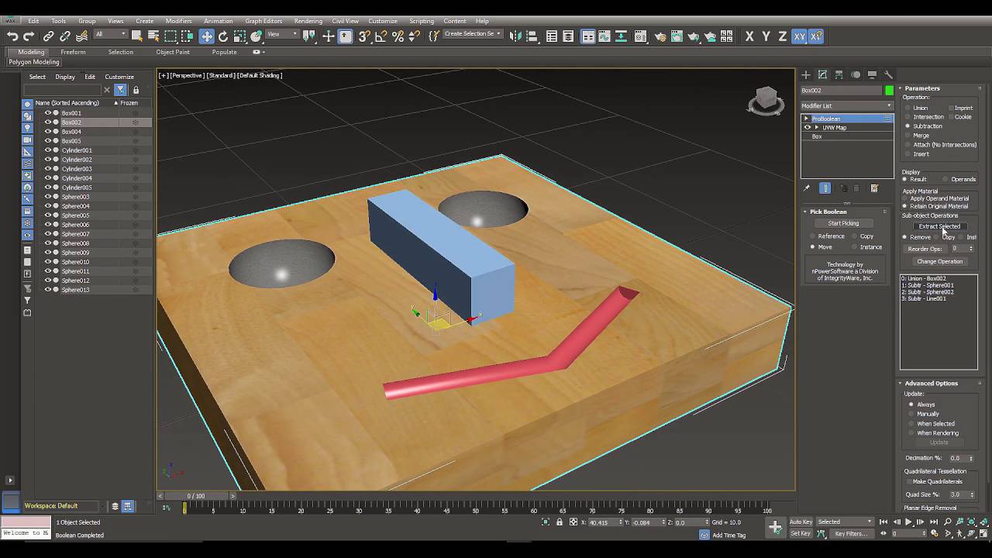Select the Union operation radio button
This screenshot has width=992, height=558.
[x=908, y=108]
